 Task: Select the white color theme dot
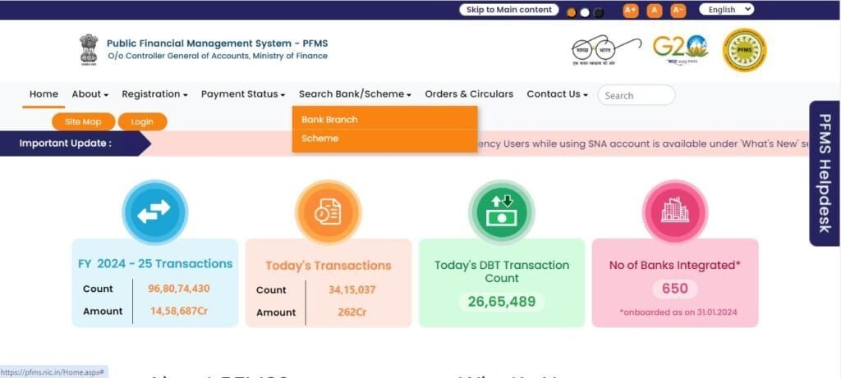585,13
